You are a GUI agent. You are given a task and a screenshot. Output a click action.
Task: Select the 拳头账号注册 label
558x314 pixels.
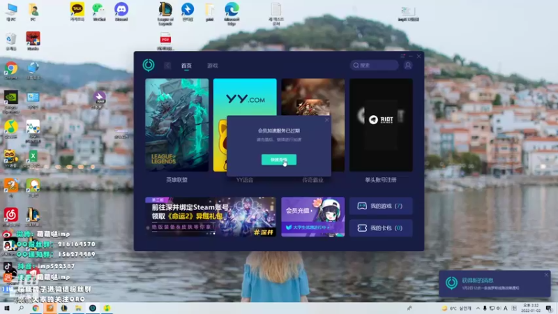[381, 180]
